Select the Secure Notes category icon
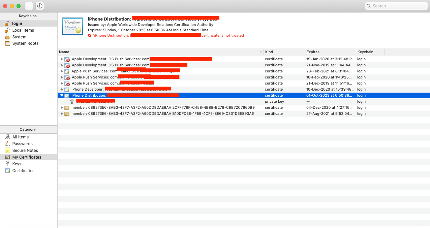 point(7,150)
